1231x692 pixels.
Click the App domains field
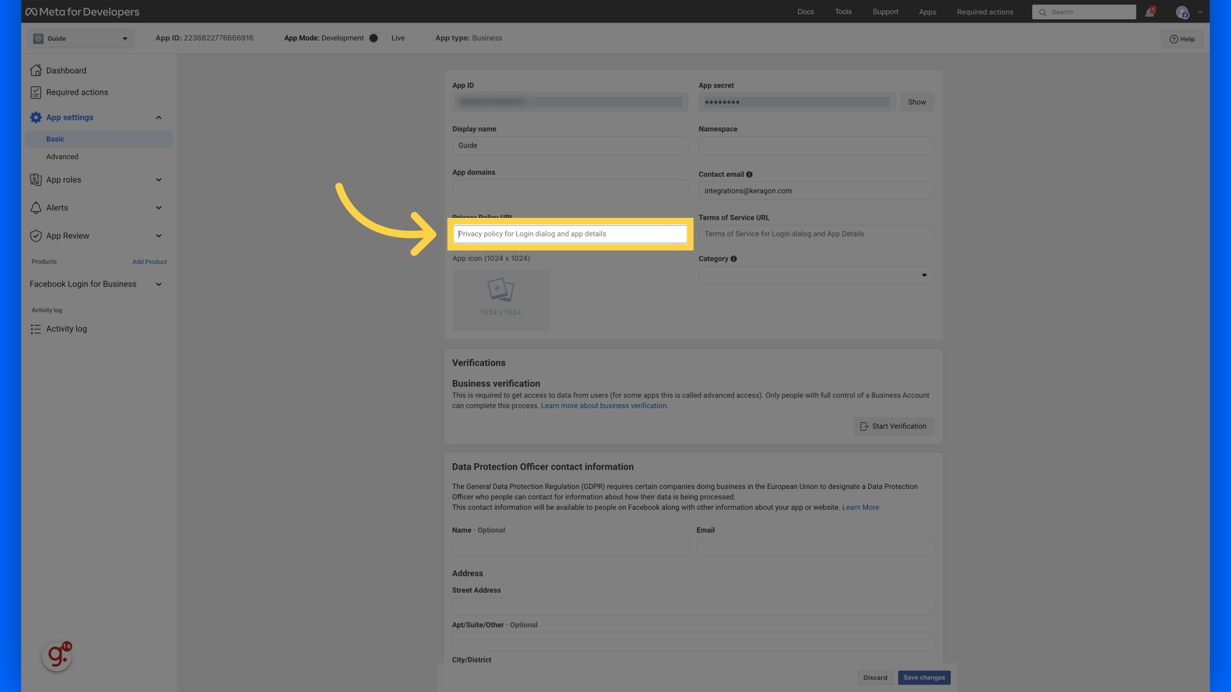point(570,189)
